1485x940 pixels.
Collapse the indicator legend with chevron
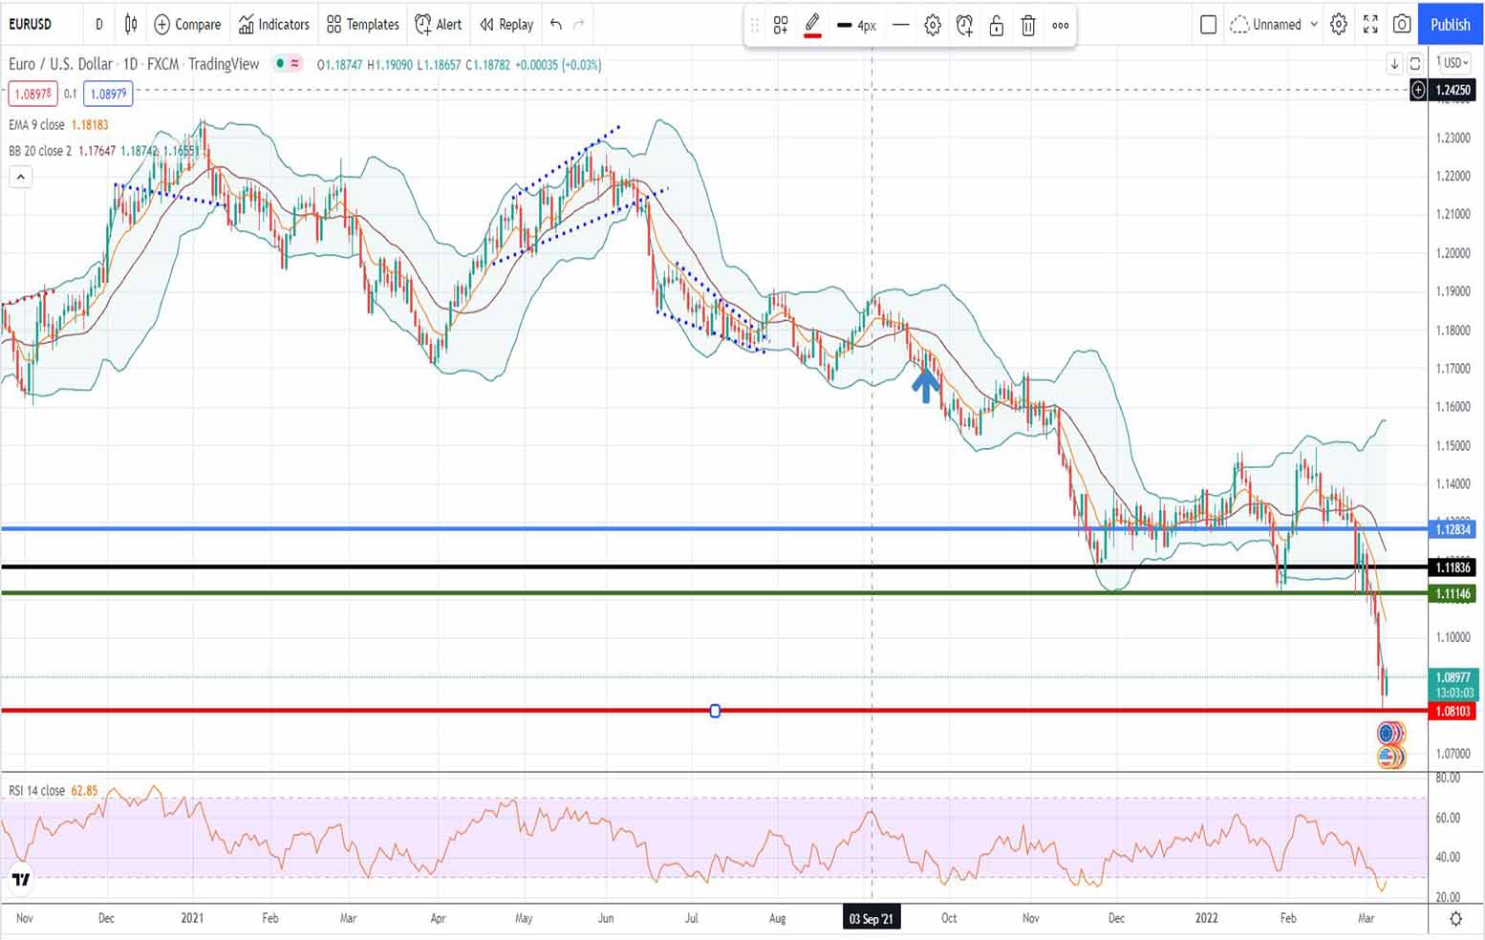[x=20, y=177]
